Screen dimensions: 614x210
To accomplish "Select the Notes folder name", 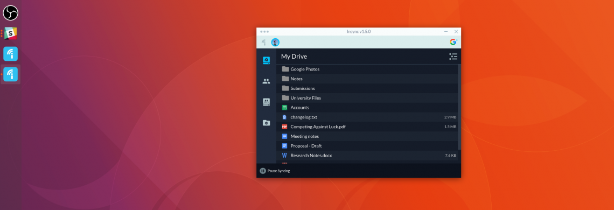I will click(x=296, y=79).
